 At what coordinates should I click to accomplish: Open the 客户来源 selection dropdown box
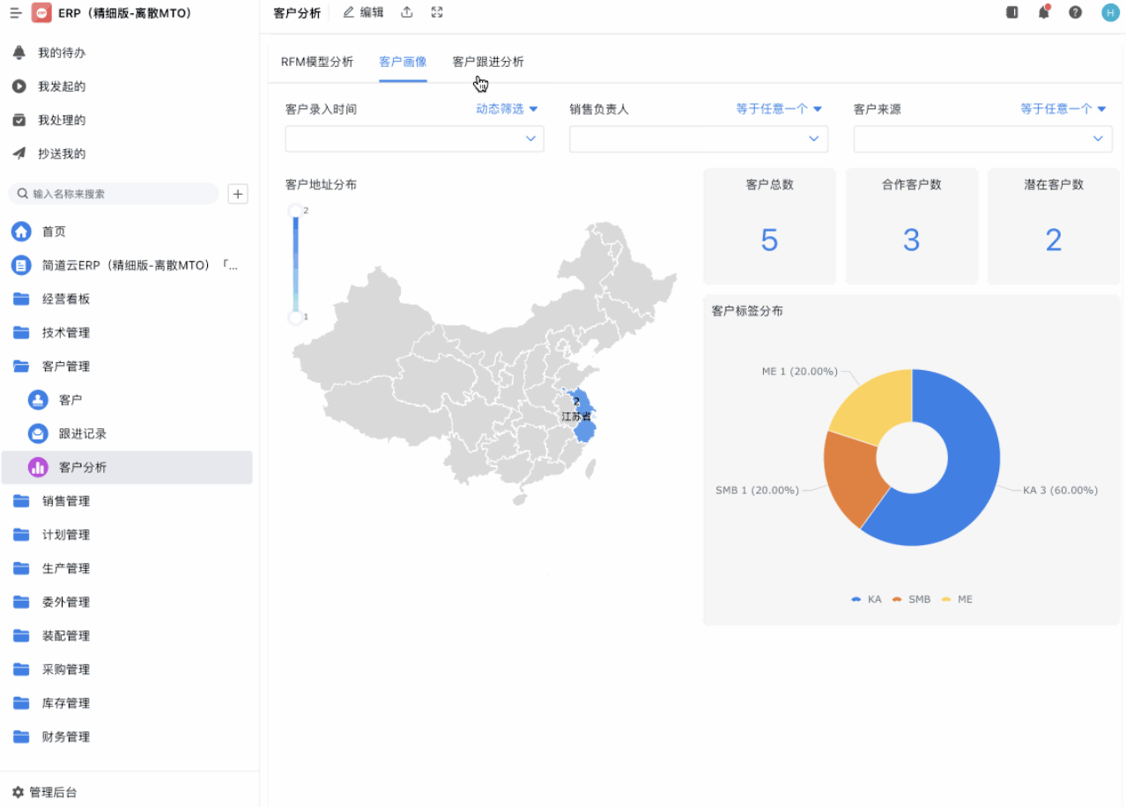(982, 139)
